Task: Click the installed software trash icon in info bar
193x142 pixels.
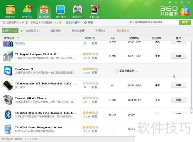Action: tap(4, 23)
